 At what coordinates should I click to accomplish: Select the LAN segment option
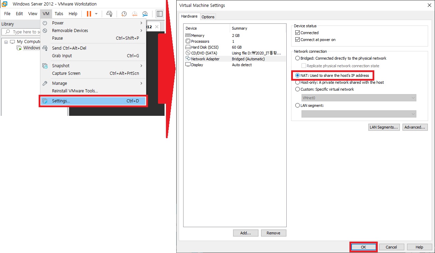(298, 105)
